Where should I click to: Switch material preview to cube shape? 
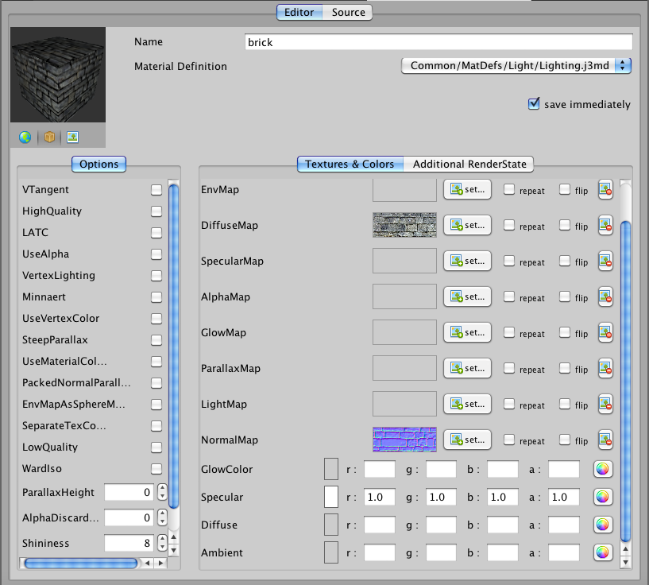click(x=47, y=137)
